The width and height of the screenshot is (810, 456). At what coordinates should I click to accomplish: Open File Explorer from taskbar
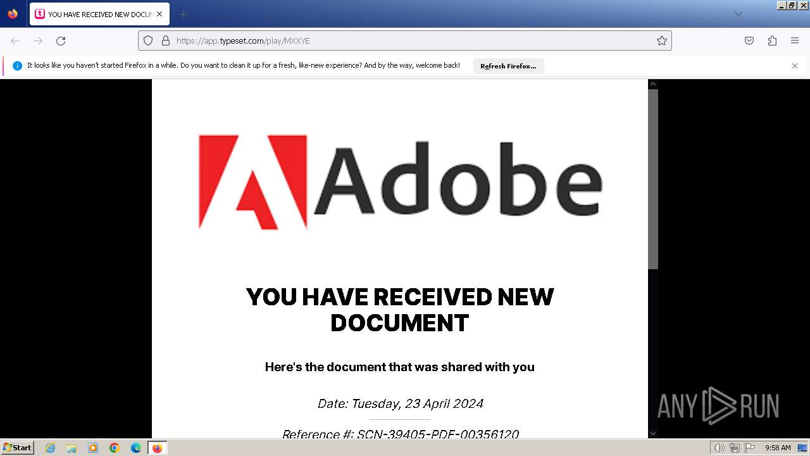click(72, 448)
